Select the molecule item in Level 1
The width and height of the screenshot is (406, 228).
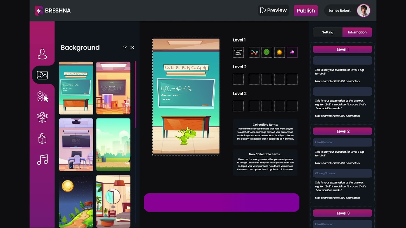pos(254,53)
